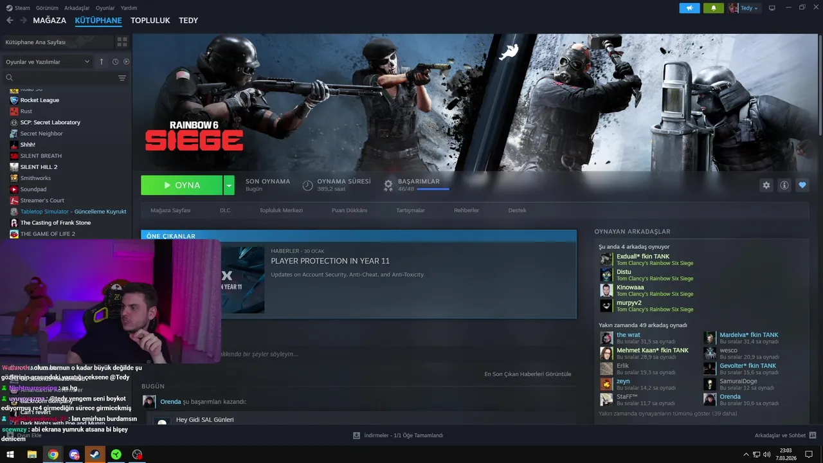The image size is (823, 463).
Task: Open the announcements megaphone button
Action: point(689,8)
